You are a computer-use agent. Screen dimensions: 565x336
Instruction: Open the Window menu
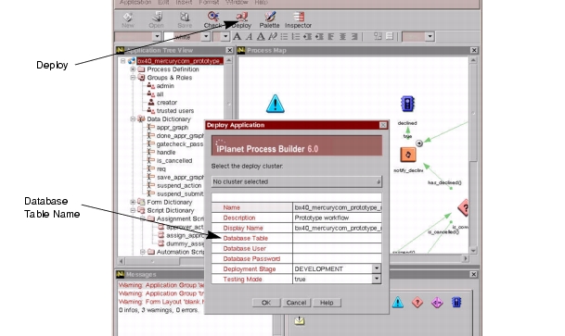click(237, 3)
